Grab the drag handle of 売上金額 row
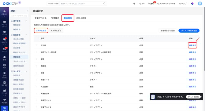 (36, 87)
